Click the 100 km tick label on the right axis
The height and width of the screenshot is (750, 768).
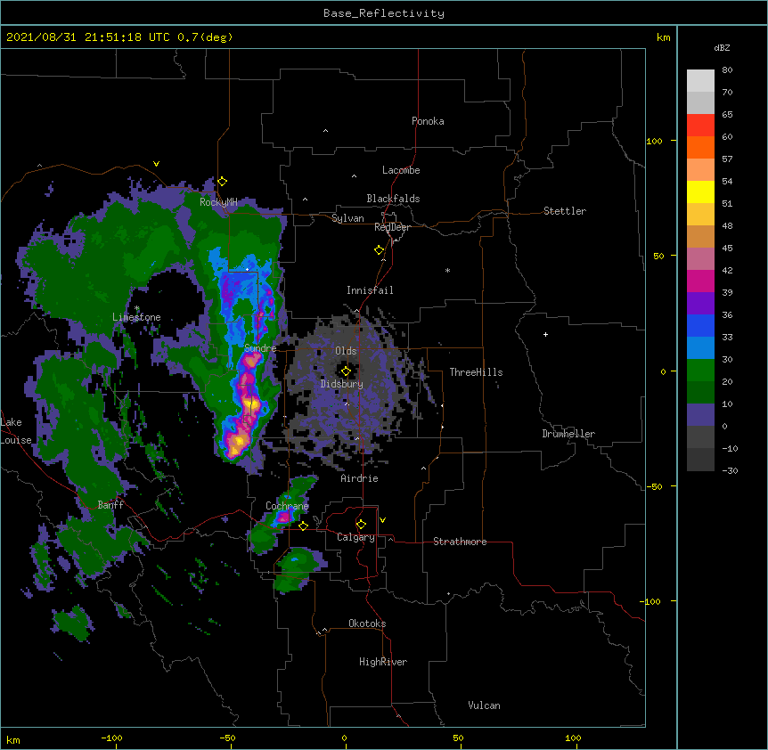[654, 141]
